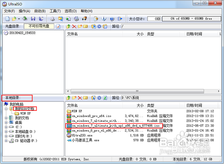
Task: Open help via the question mark icon
Action: point(112,19)
